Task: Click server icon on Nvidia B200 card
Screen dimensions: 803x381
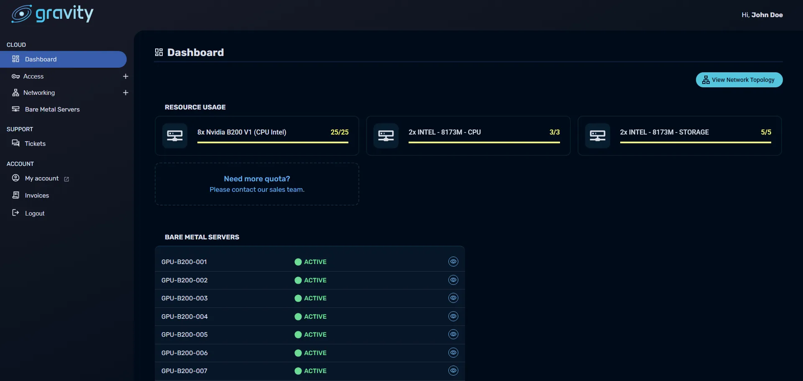Action: 175,136
